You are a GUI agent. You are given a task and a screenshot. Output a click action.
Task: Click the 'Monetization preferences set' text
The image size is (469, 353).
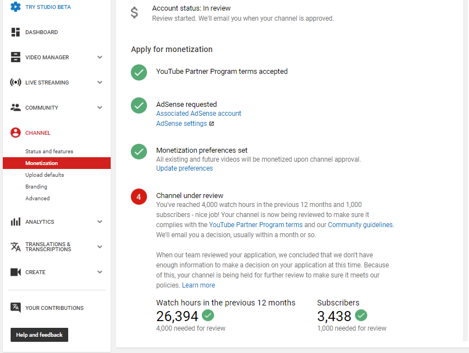(x=202, y=150)
